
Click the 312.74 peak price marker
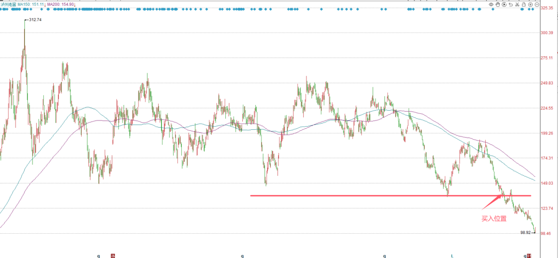[x=35, y=20]
